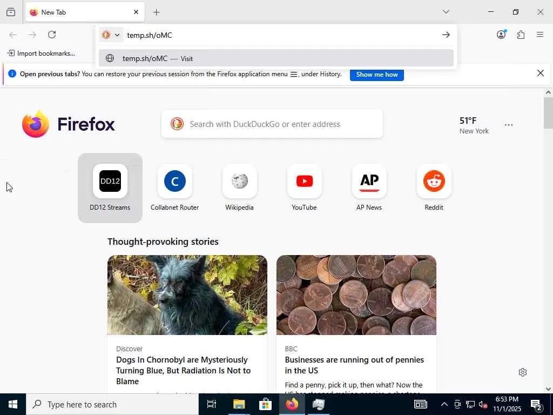Click the Go arrow in the address bar
The height and width of the screenshot is (415, 553).
point(446,35)
